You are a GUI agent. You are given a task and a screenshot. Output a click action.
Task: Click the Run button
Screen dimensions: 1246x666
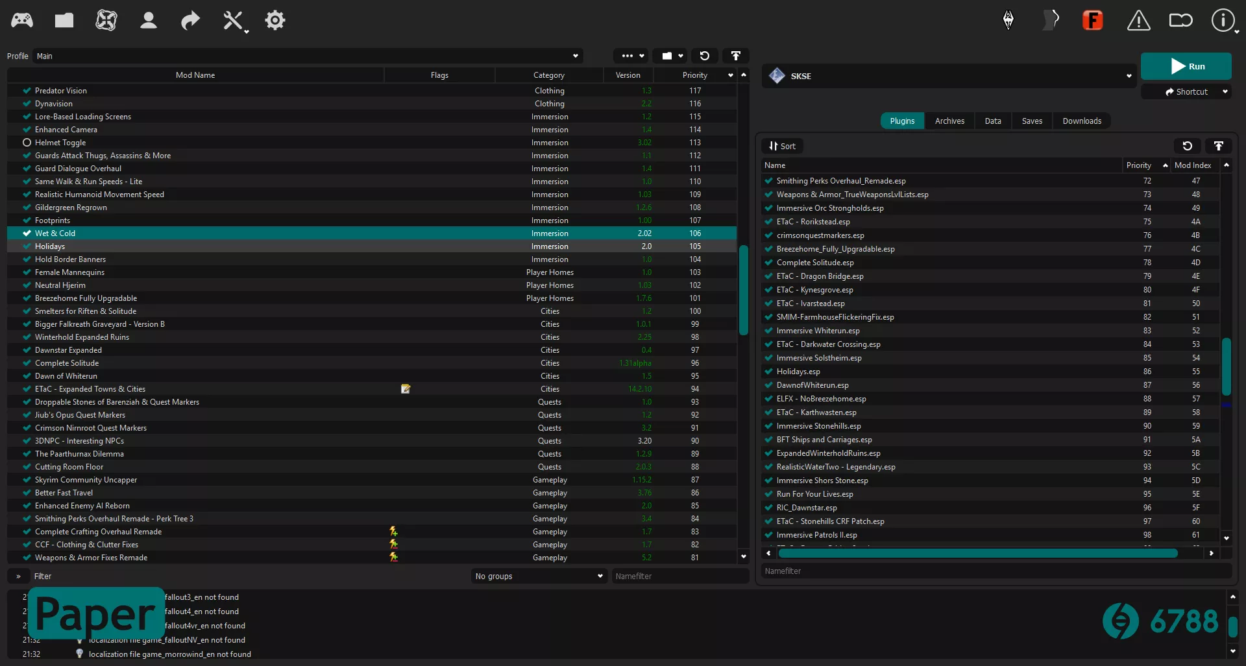click(1186, 66)
